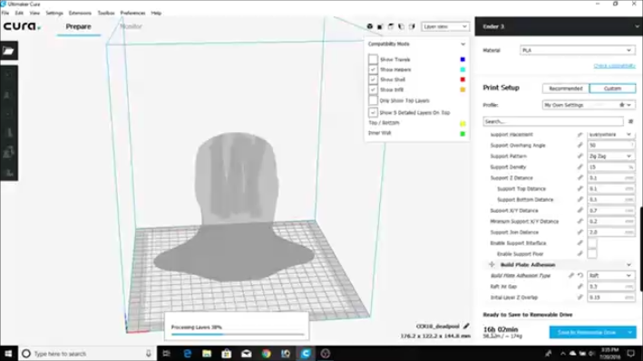Toggle Show 5 Detailed Layers On Top

click(x=373, y=112)
